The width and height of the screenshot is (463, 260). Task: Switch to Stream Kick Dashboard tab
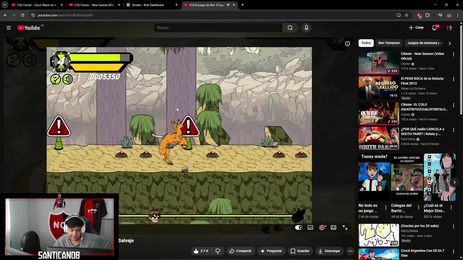(x=151, y=5)
